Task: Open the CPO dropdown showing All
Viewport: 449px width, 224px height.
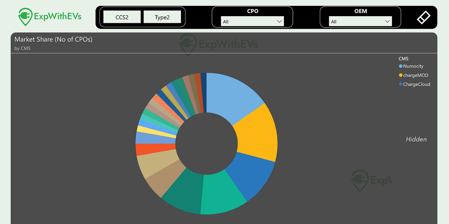Action: click(x=252, y=21)
